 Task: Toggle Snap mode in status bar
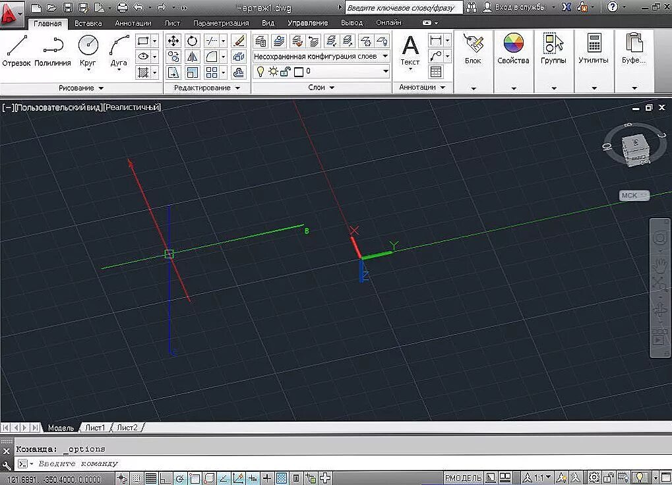(137, 478)
